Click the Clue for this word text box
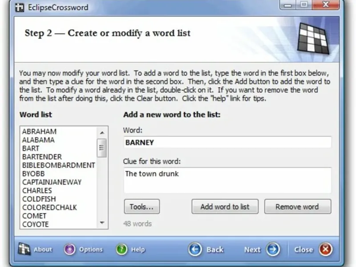 (x=227, y=181)
